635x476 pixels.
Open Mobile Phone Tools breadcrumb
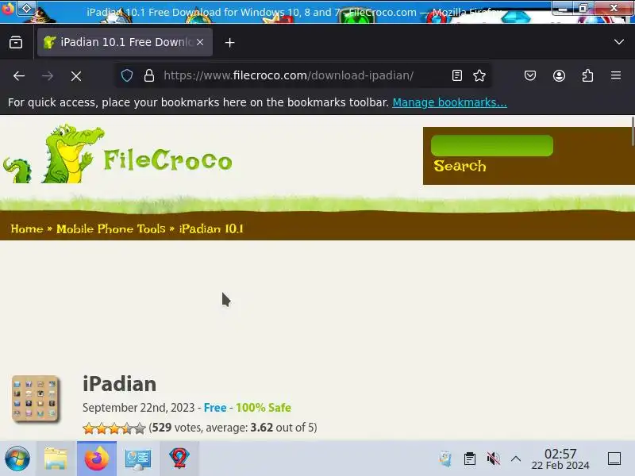coord(111,229)
